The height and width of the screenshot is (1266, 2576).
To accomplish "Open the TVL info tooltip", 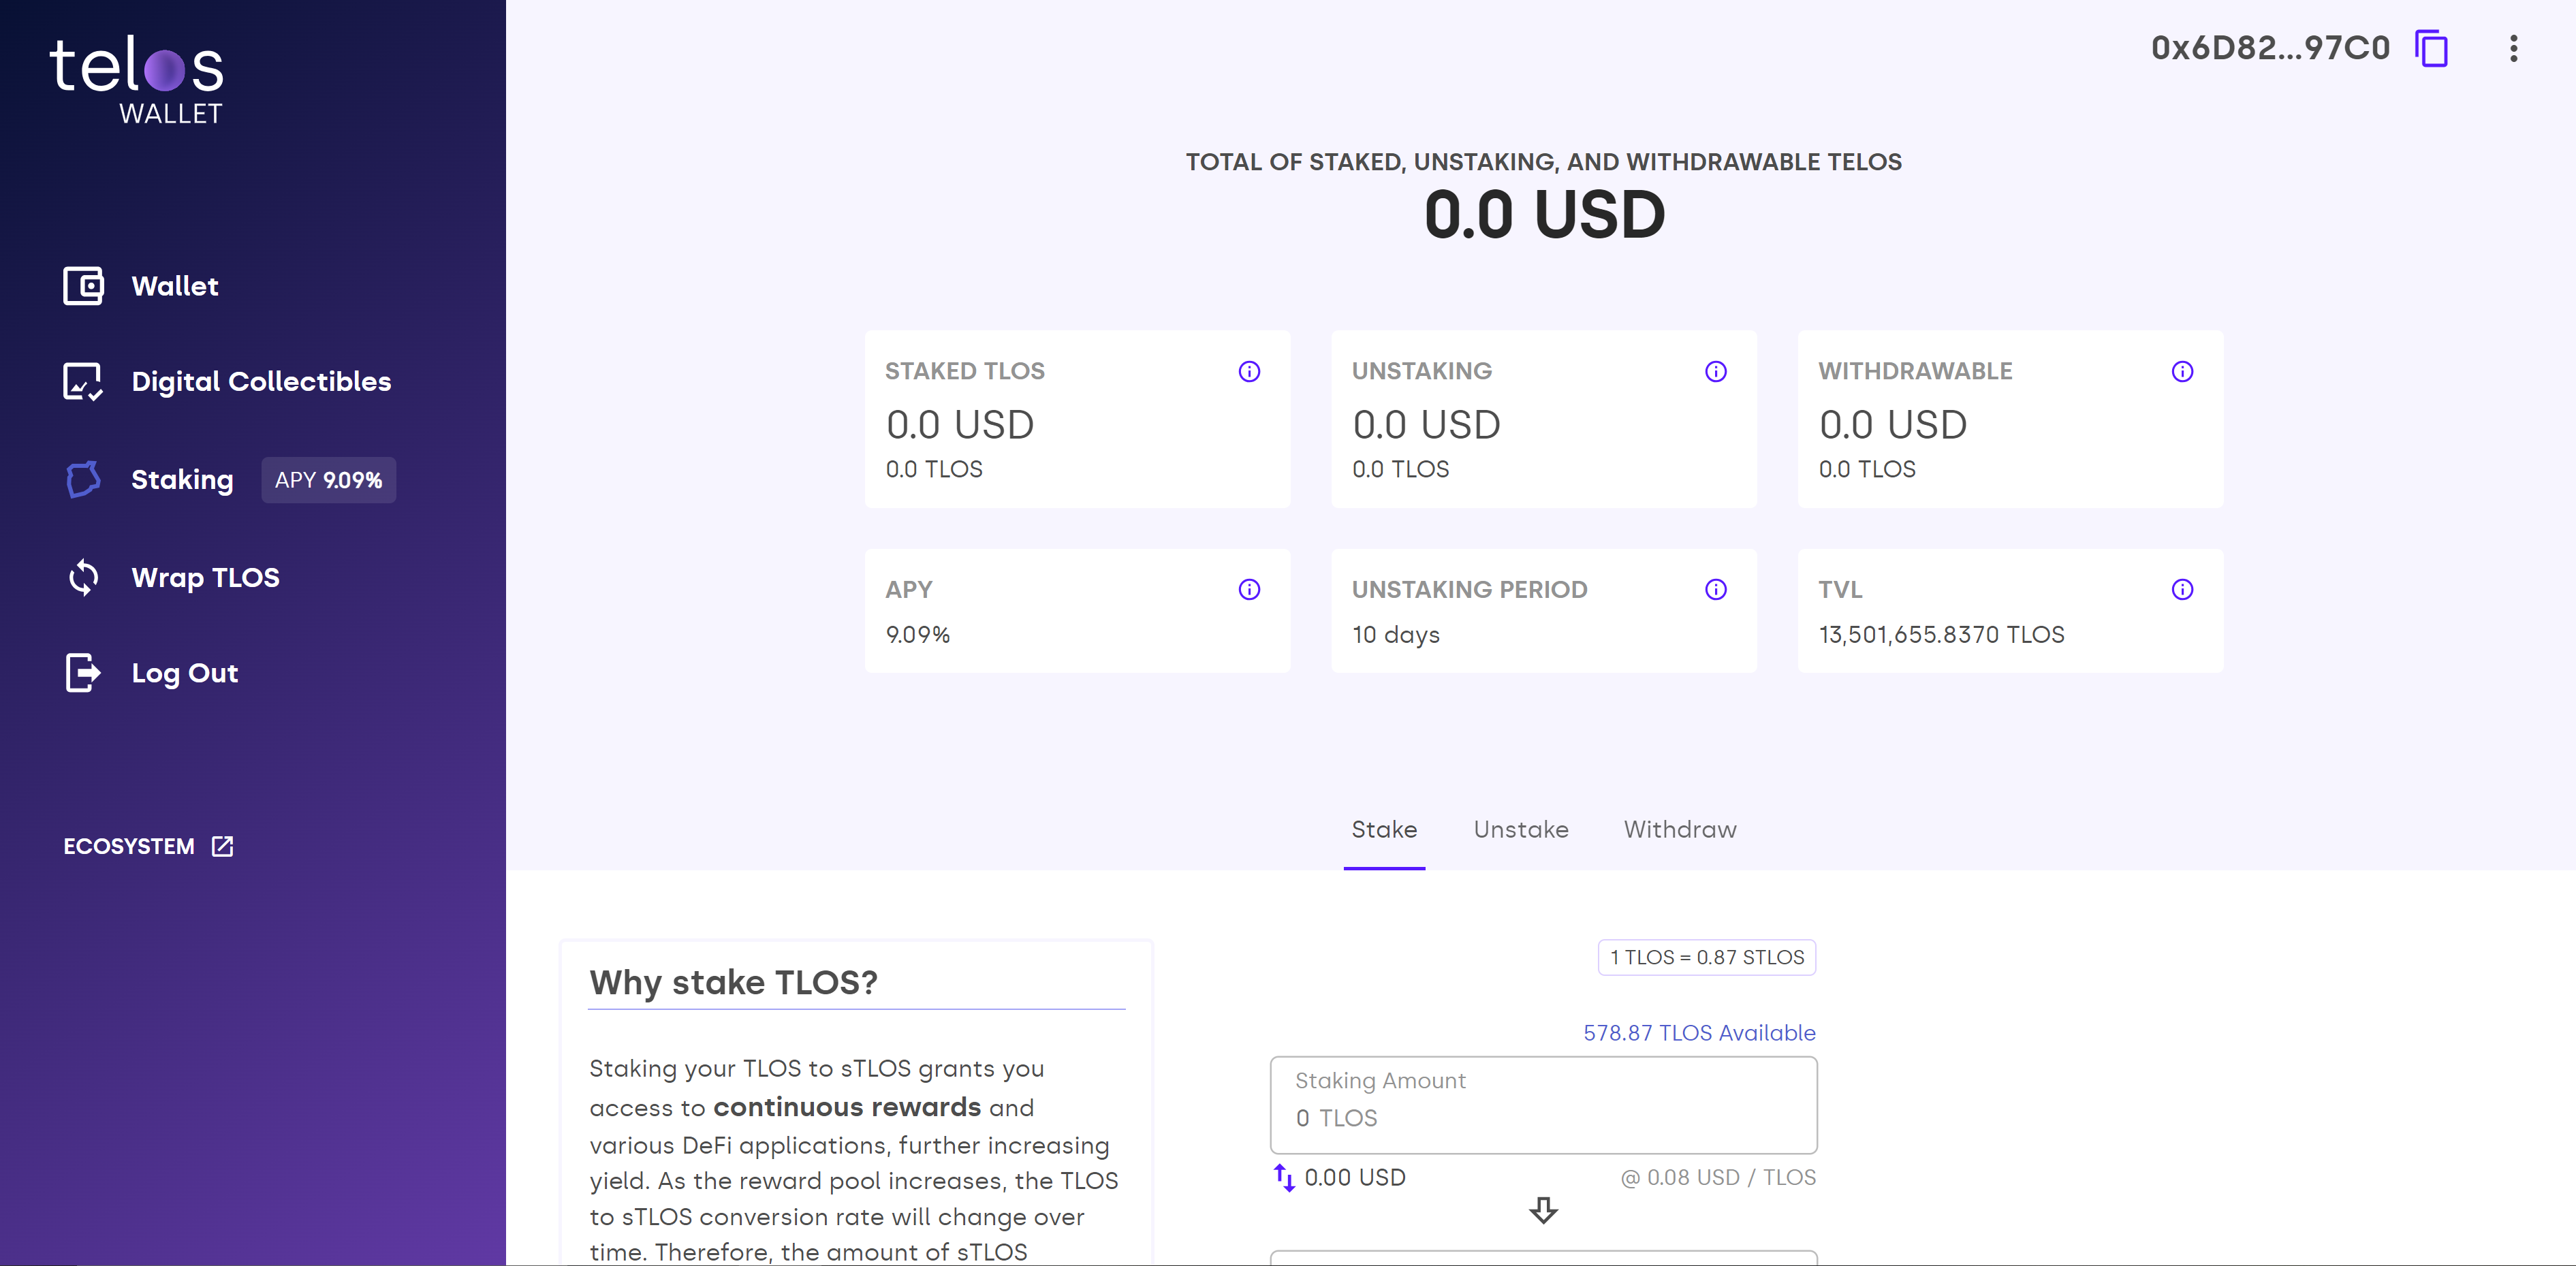I will coord(2182,589).
